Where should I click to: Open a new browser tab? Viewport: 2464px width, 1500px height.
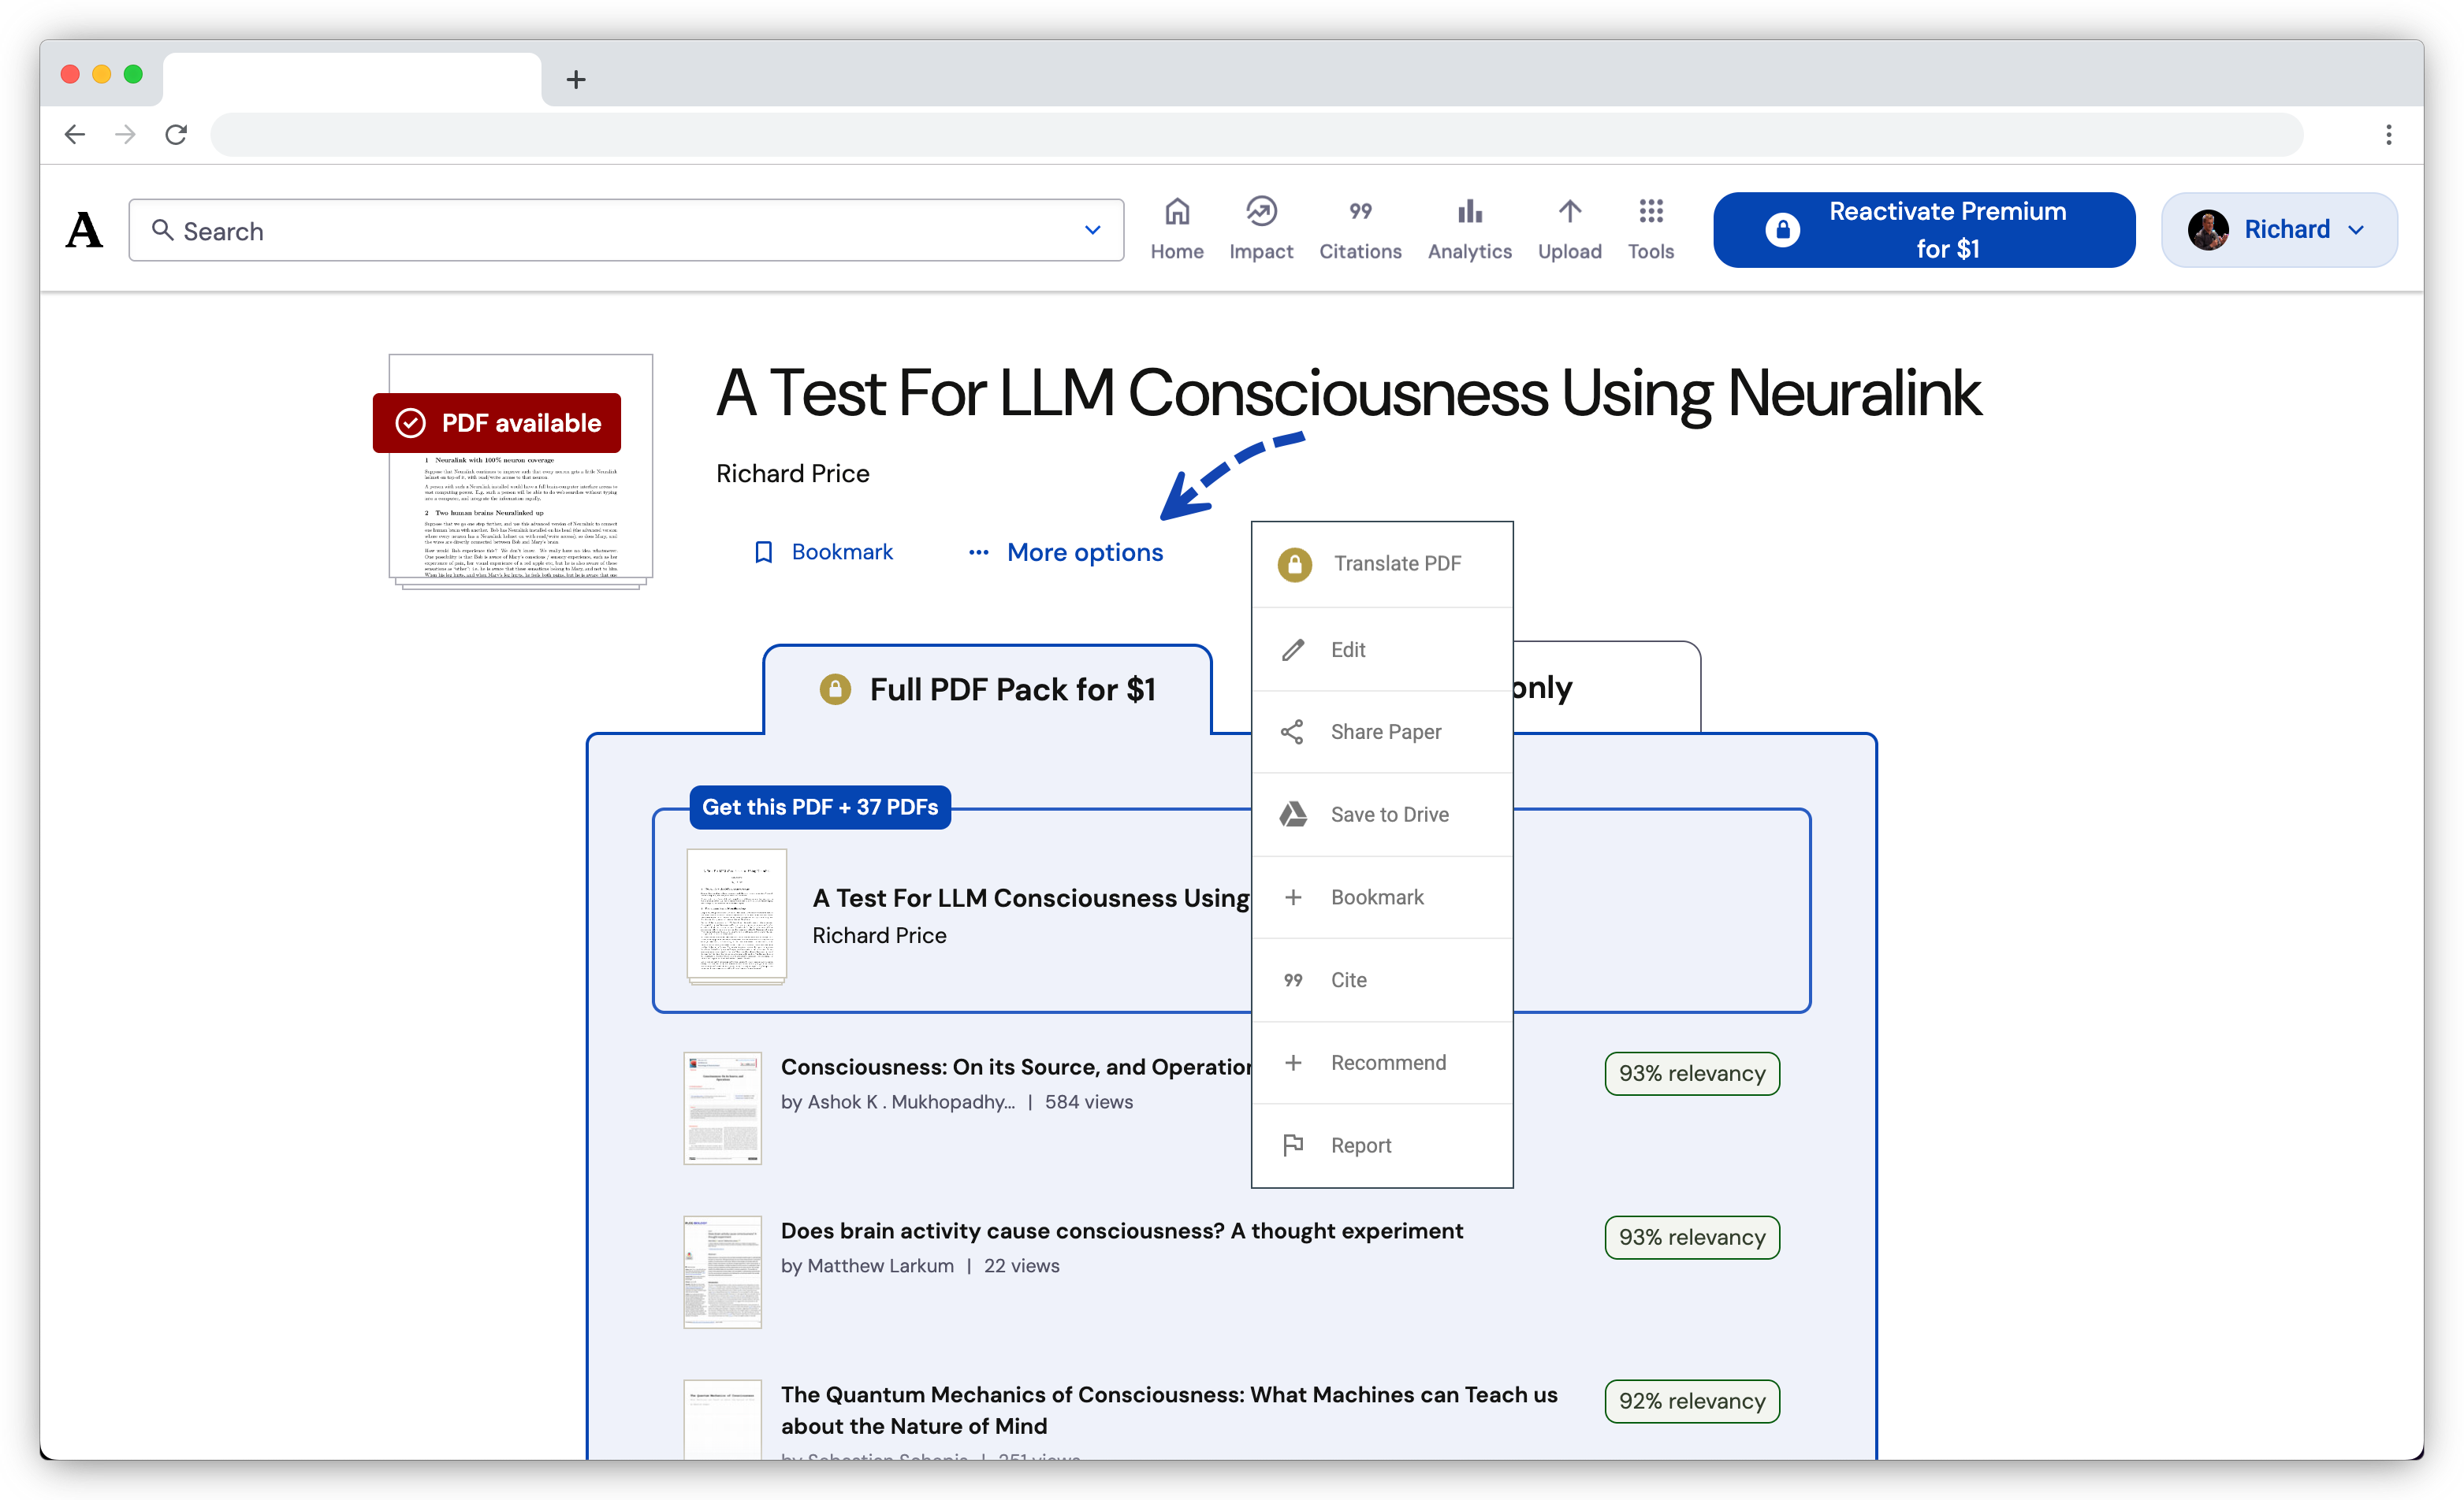pos(576,79)
